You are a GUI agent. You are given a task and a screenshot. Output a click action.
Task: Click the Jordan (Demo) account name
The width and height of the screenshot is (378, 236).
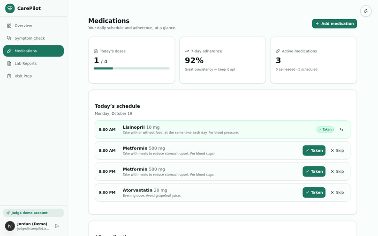(x=32, y=224)
